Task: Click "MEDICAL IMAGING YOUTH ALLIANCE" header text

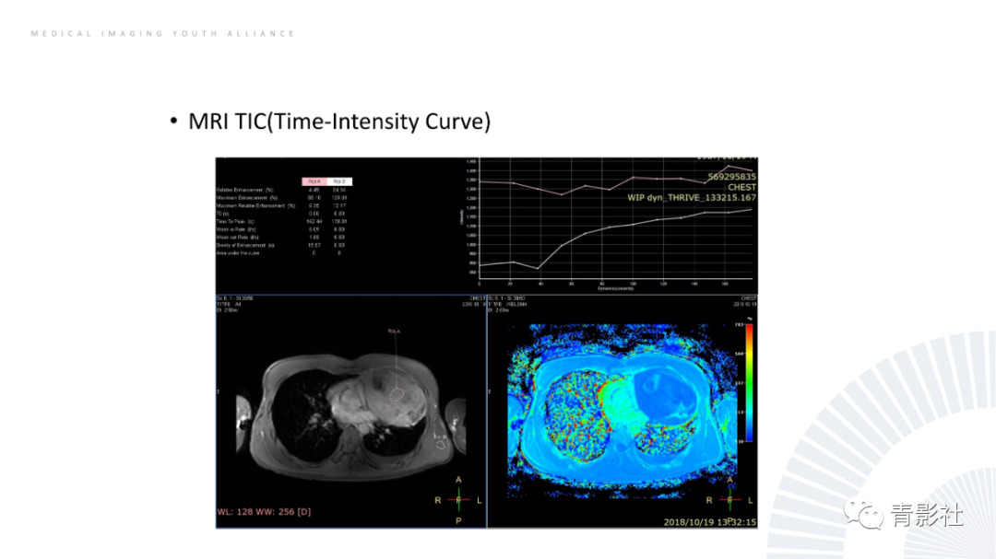Action: click(162, 34)
